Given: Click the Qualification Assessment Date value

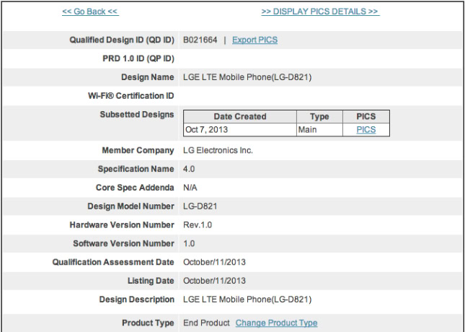Looking at the screenshot, I should coord(214,263).
